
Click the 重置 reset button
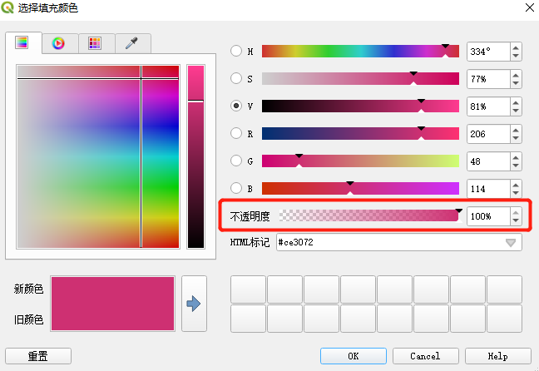(38, 356)
